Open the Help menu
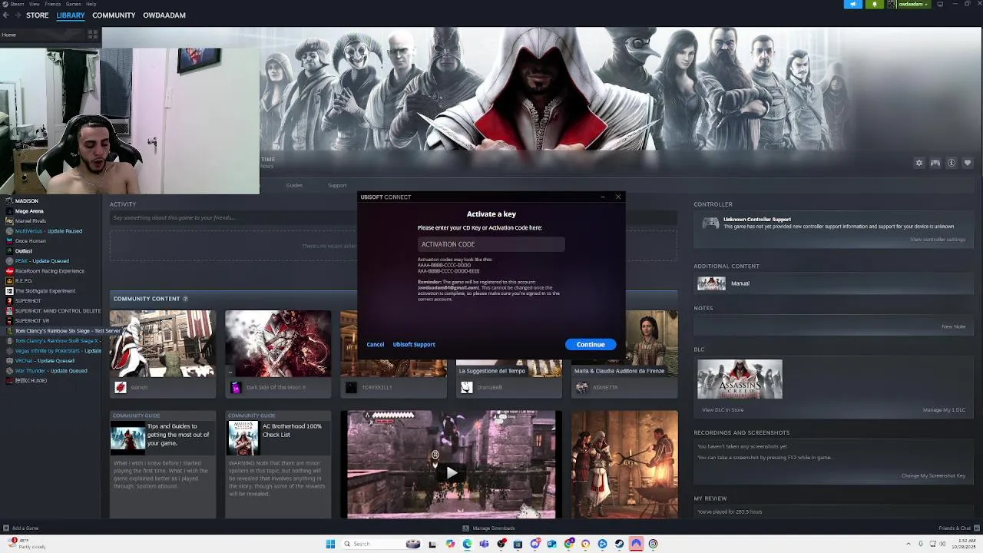This screenshot has height=553, width=983. click(91, 4)
